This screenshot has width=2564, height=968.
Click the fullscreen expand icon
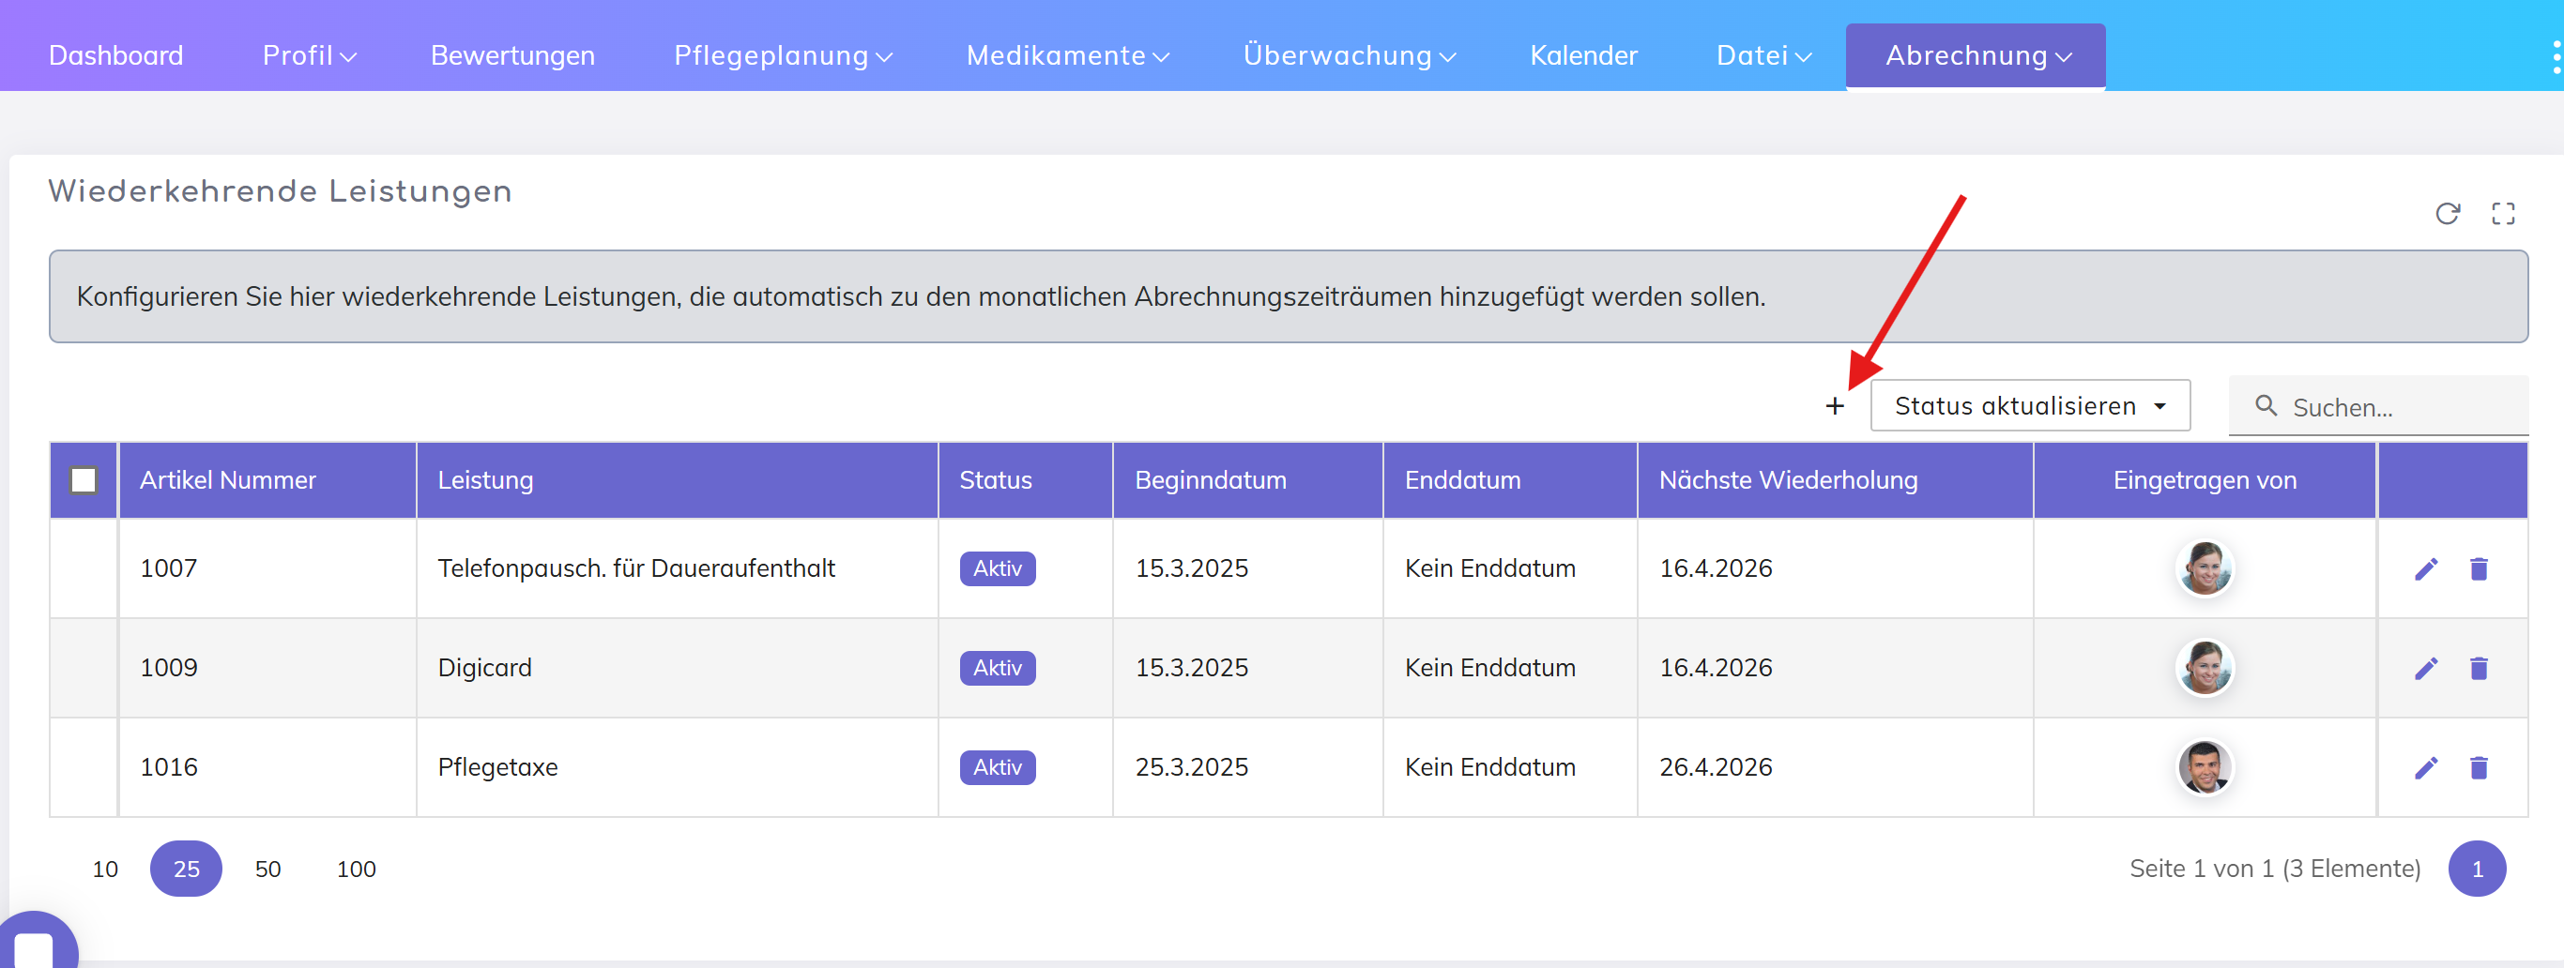pos(2502,214)
